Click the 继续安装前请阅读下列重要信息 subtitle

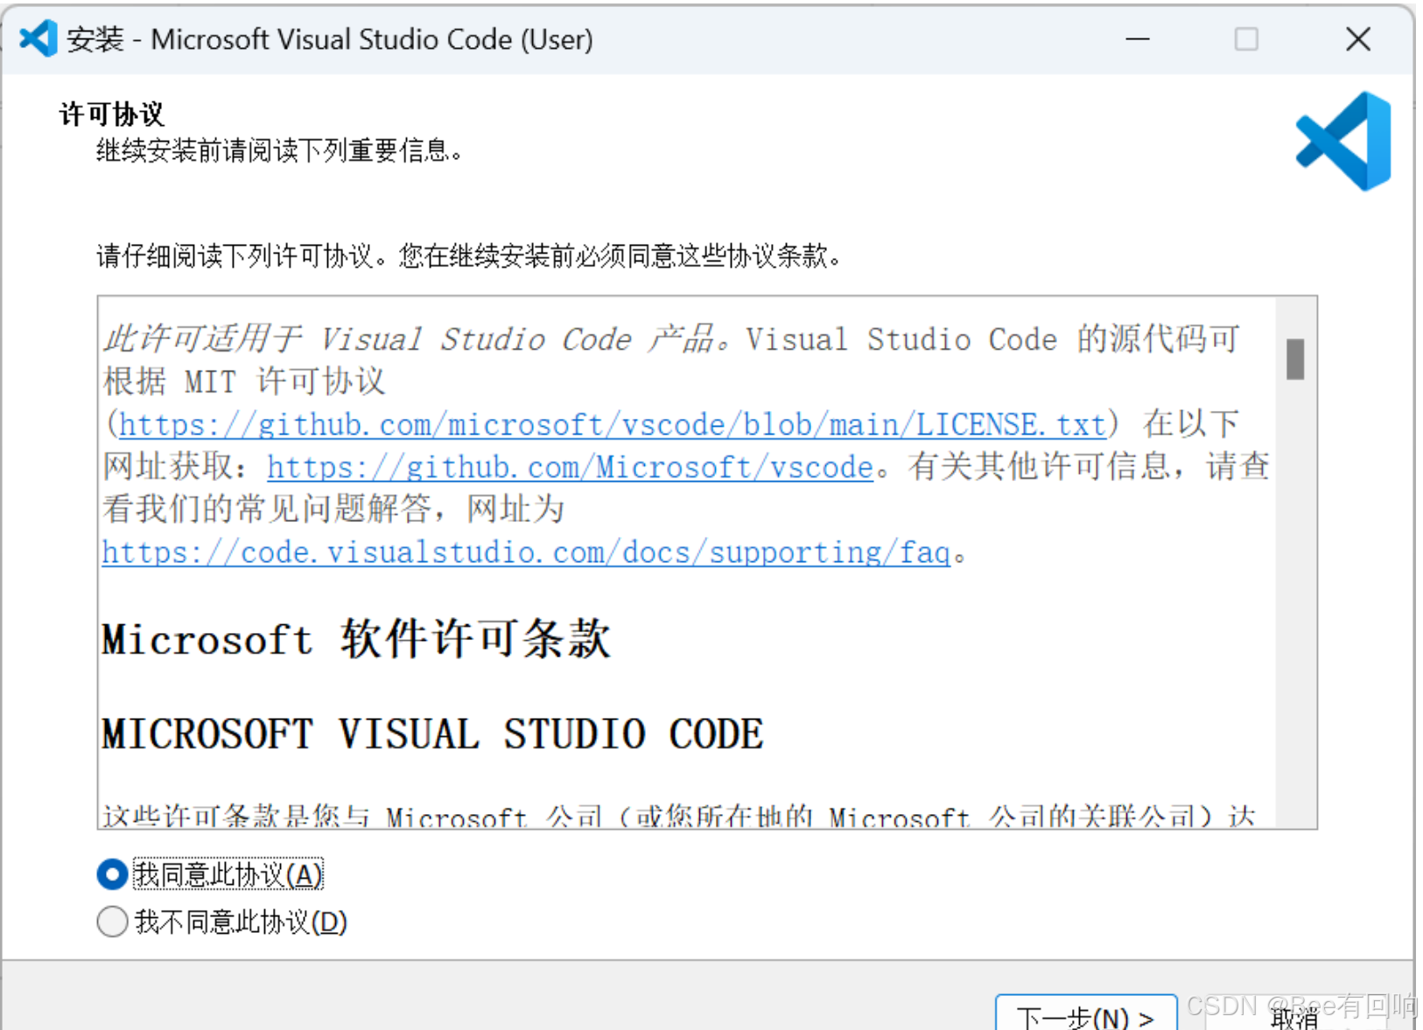point(280,150)
